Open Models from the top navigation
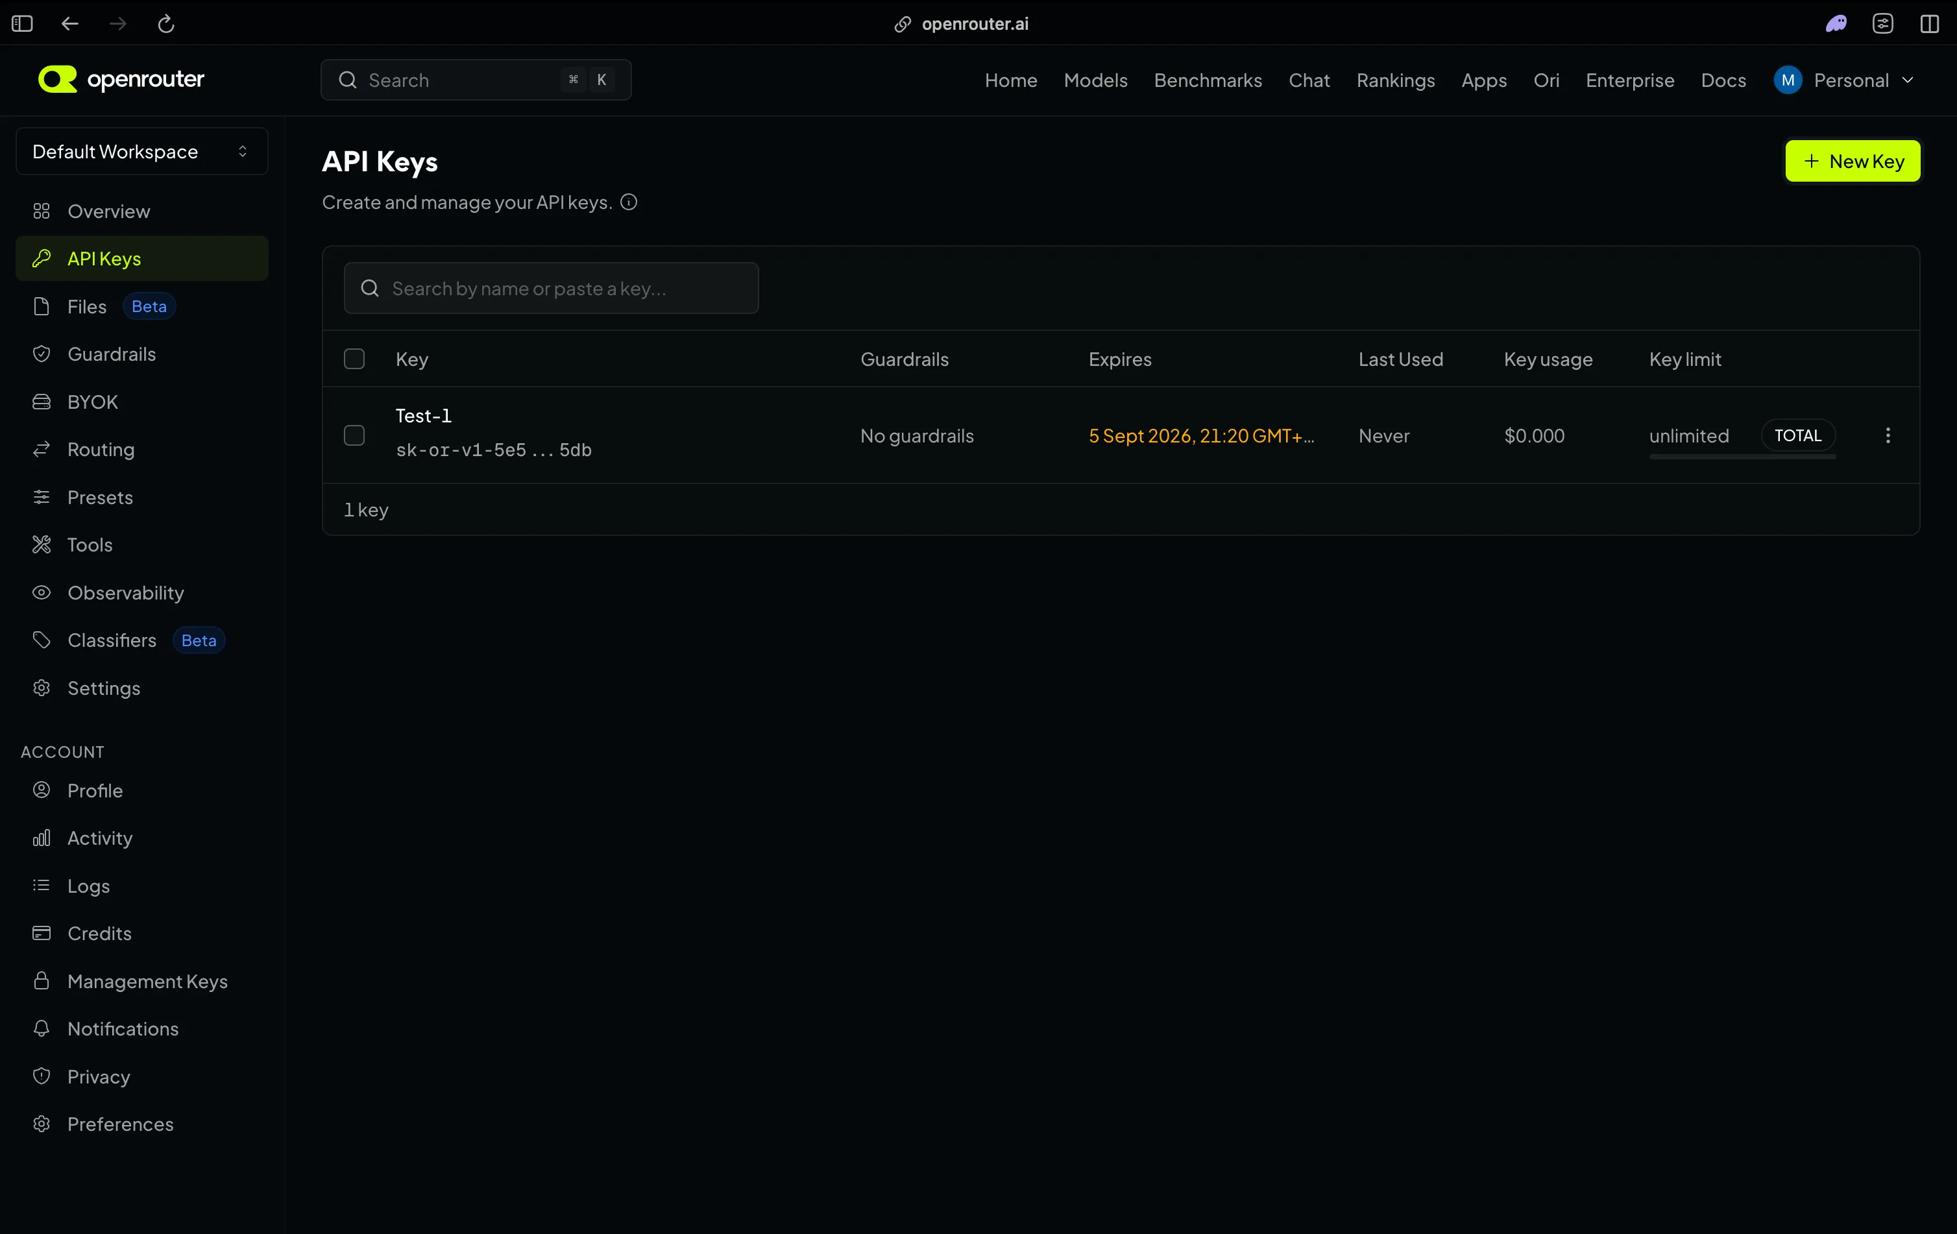The height and width of the screenshot is (1234, 1957). 1095,80
